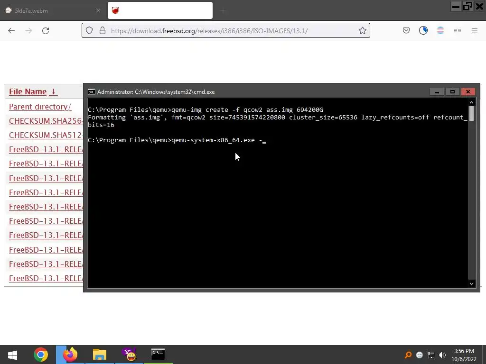Click the gray face tray icon

420,355
